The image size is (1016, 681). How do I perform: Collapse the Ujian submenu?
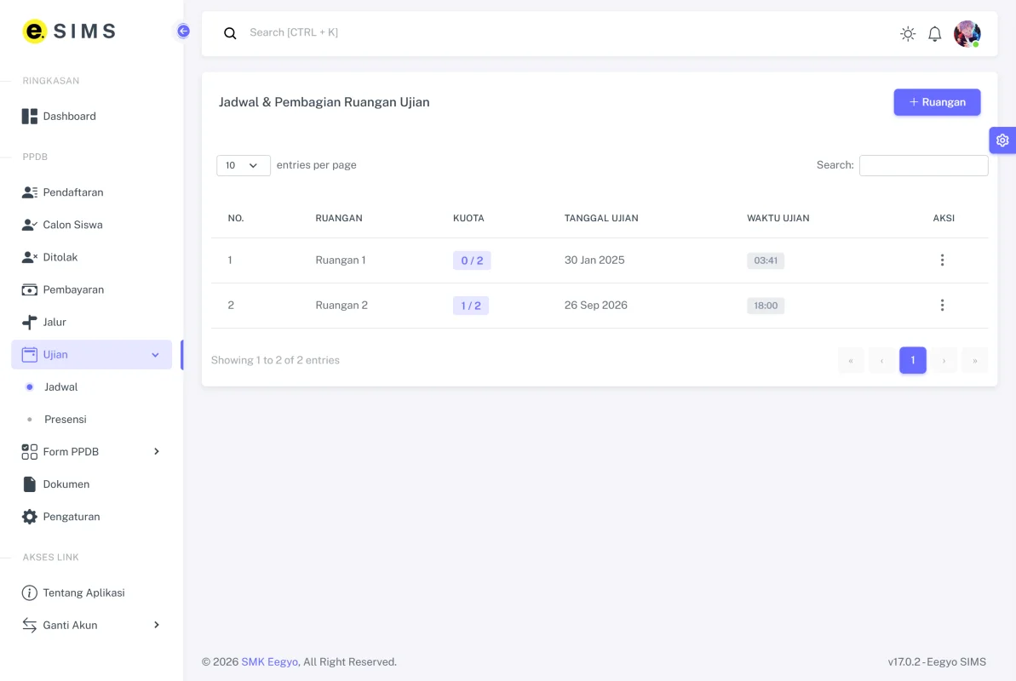tap(91, 354)
